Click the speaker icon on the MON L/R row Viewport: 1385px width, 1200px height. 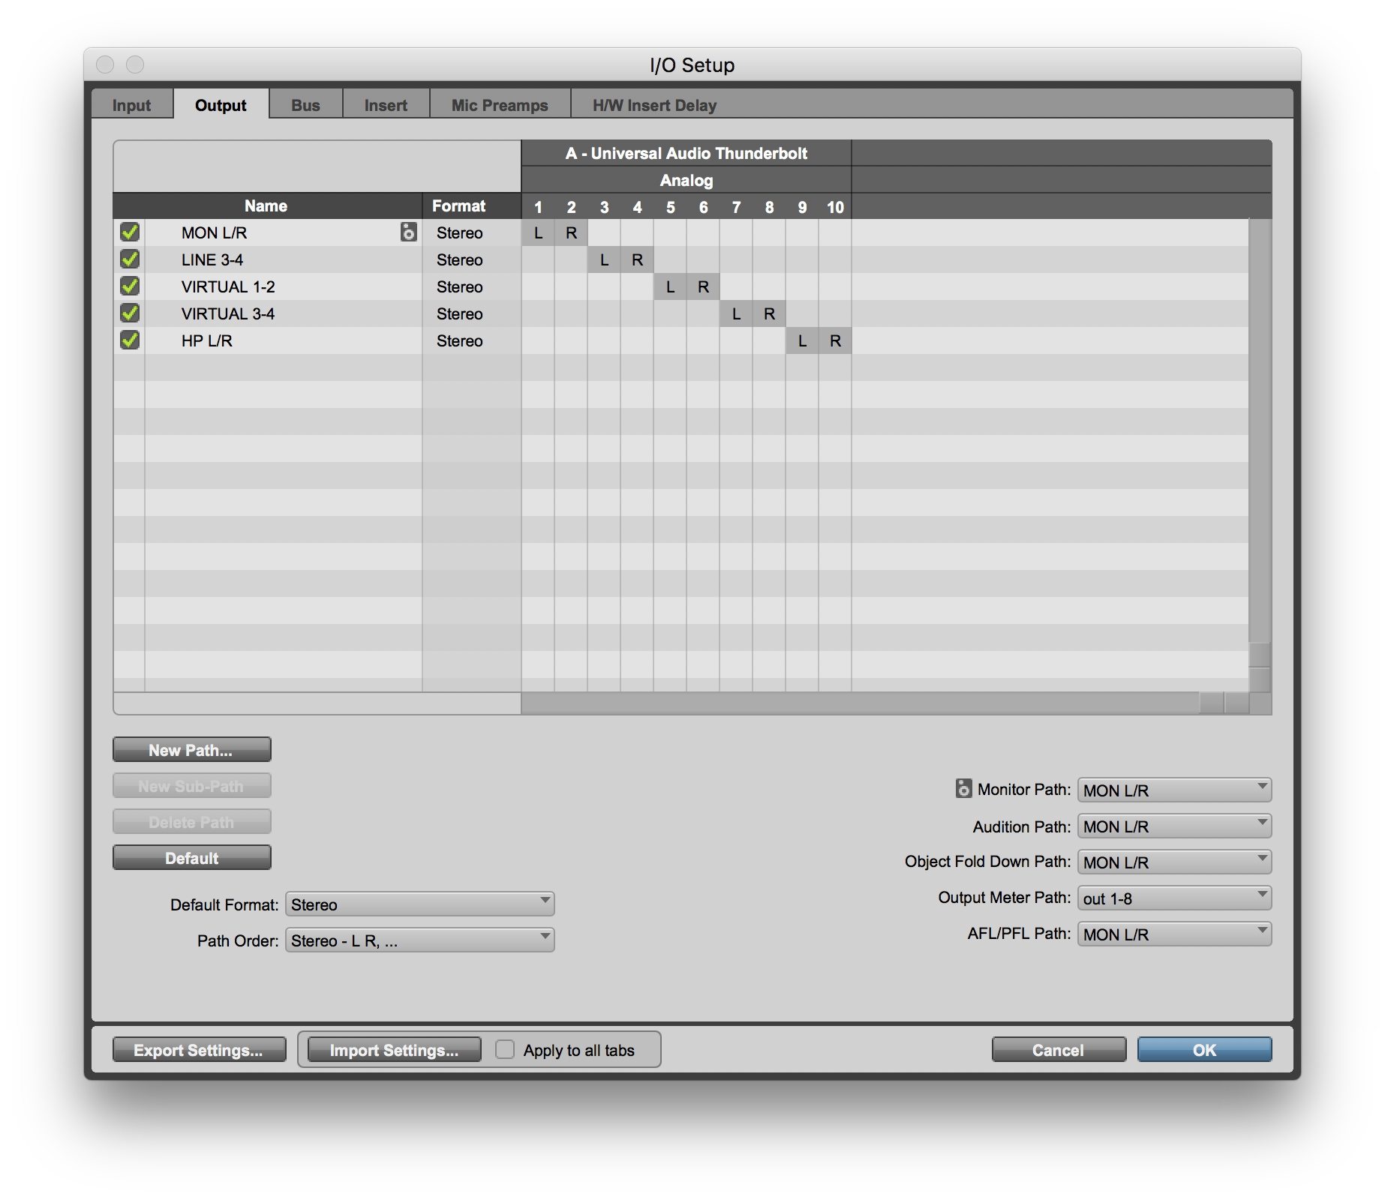tap(407, 233)
